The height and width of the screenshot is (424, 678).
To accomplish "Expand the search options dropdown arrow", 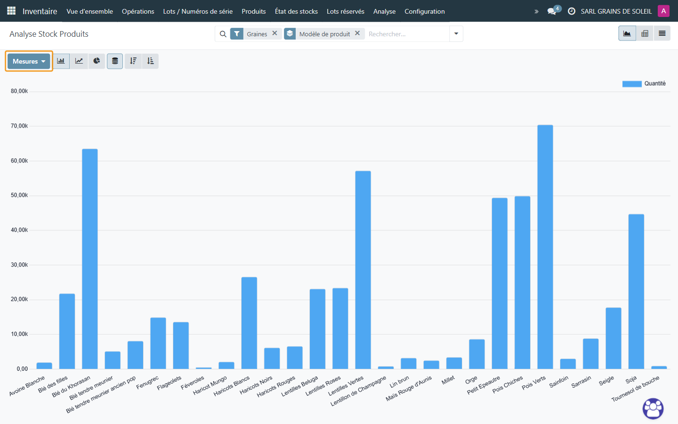I will point(456,34).
